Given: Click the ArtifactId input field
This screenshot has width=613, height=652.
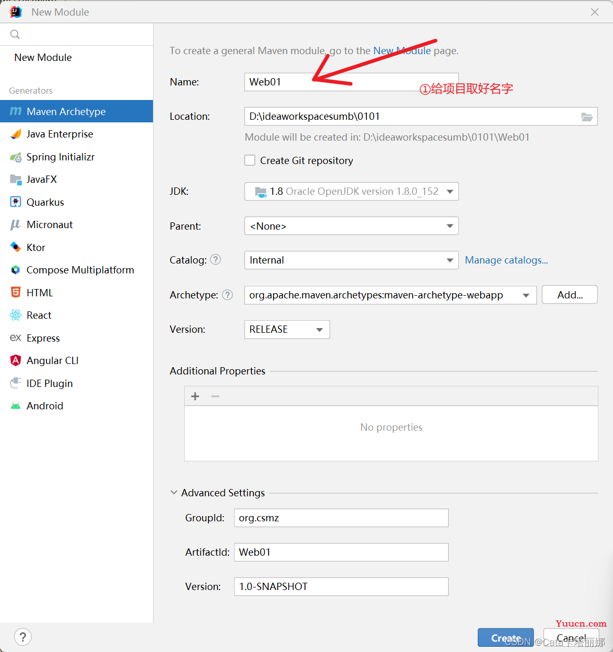Looking at the screenshot, I should click(x=341, y=553).
